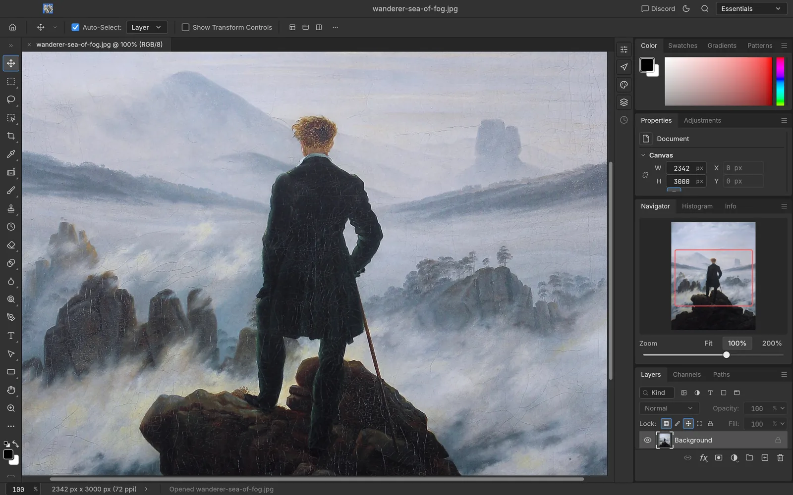Screen dimensions: 793x495
Task: Select the Rectangular Marquee tool
Action: (x=11, y=82)
